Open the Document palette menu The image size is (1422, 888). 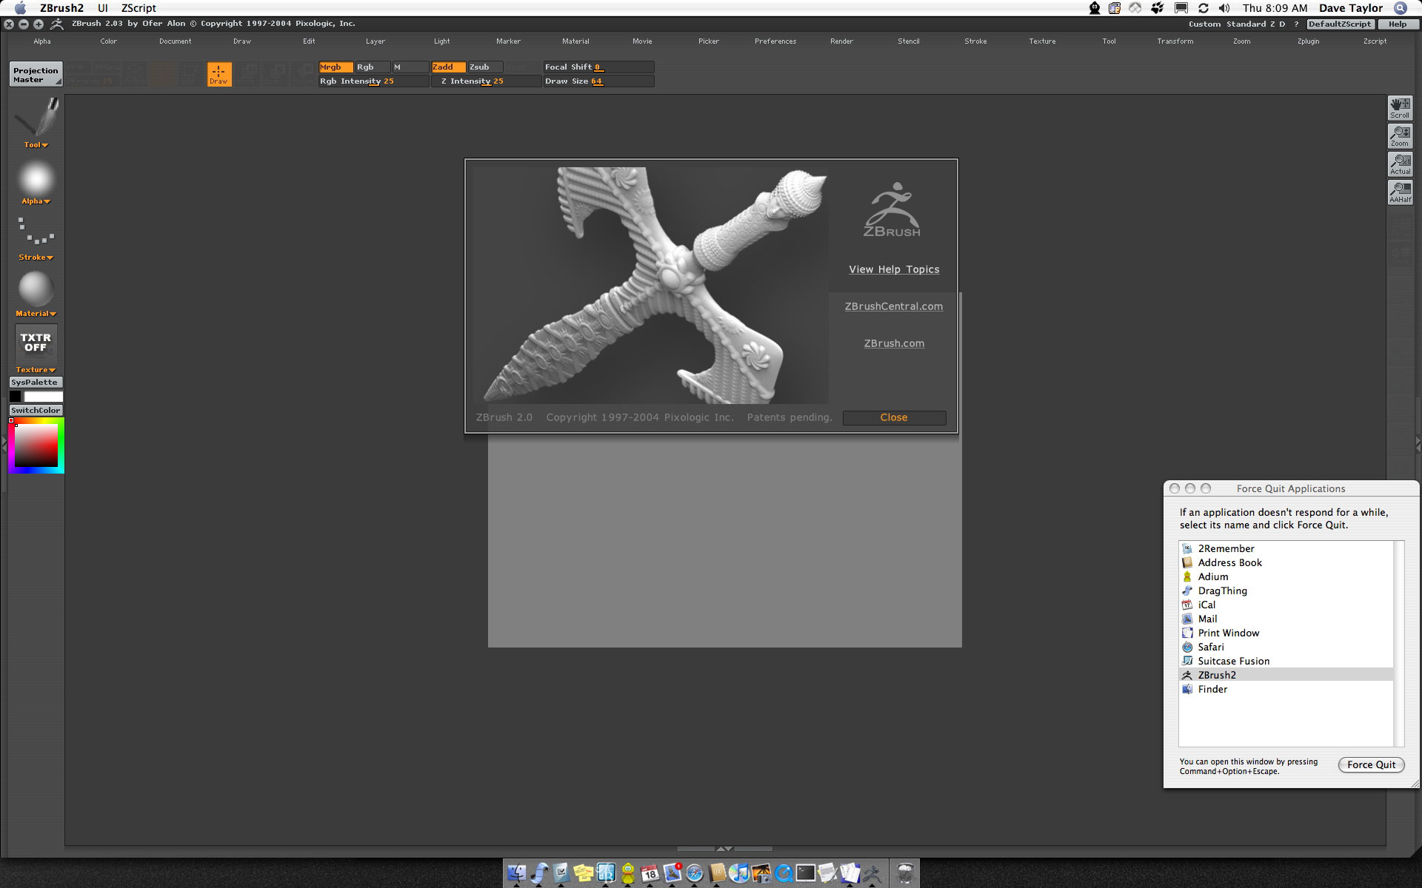pyautogui.click(x=176, y=41)
